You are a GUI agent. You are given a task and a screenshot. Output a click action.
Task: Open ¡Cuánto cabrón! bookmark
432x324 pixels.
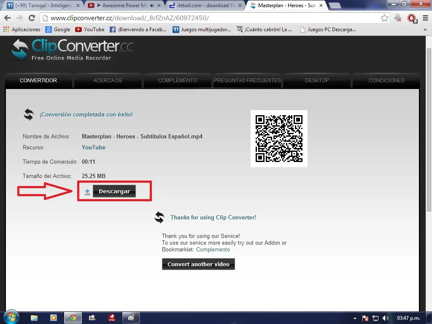click(264, 30)
